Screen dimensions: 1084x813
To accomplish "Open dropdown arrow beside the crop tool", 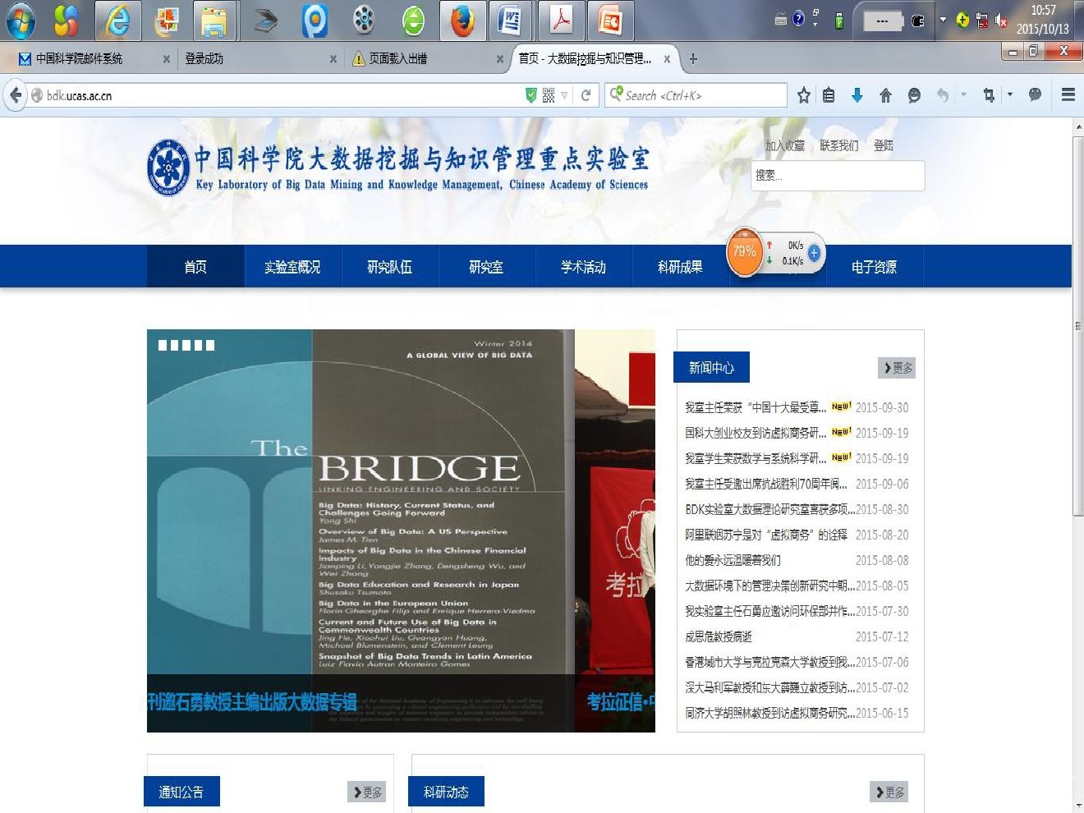I will [x=1010, y=95].
